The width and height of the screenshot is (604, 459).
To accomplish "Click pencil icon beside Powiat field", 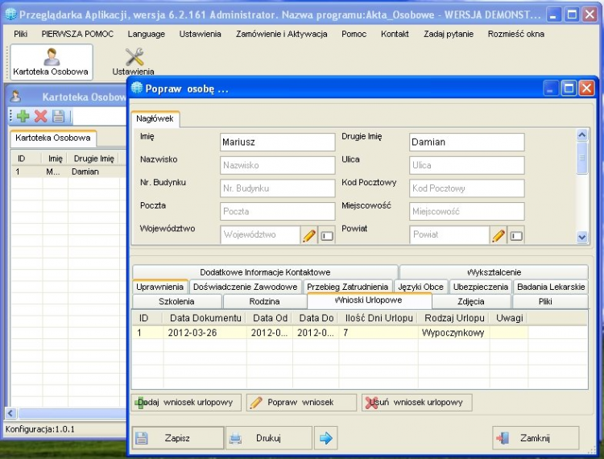I will tap(499, 236).
